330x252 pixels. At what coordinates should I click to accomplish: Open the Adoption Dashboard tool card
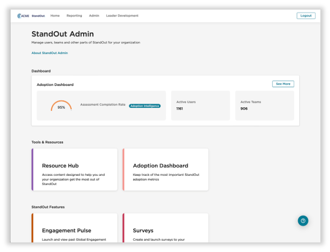point(165,169)
